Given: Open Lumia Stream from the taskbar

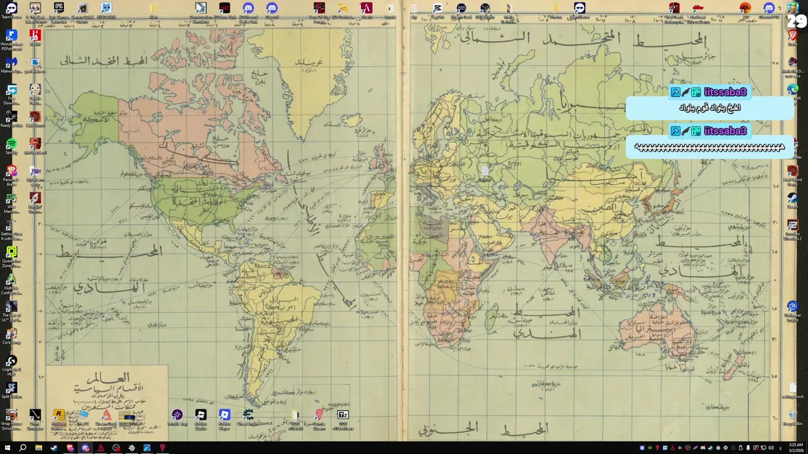Looking at the screenshot, I should [x=162, y=448].
